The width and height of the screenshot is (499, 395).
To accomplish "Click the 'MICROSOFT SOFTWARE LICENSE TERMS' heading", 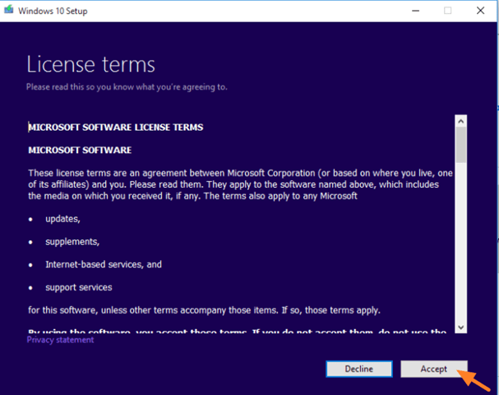I will [116, 127].
